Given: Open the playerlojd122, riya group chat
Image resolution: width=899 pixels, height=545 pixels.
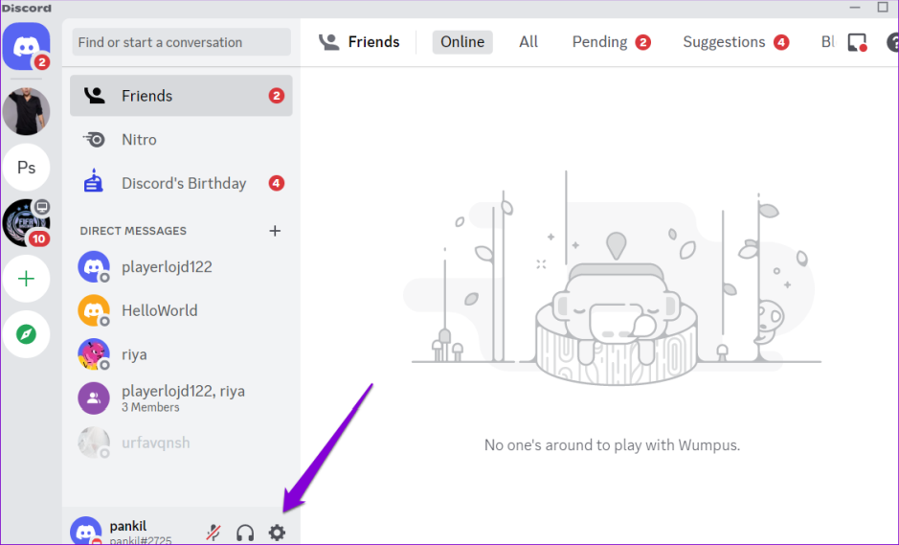Looking at the screenshot, I should (x=181, y=397).
